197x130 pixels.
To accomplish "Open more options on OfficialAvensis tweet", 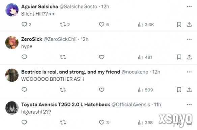I will click(189, 104).
